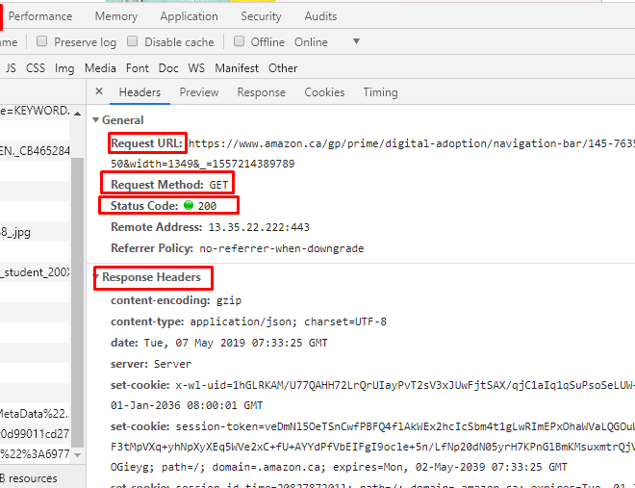Click the request list scroll-up arrow
This screenshot has width=635, height=488.
point(77,114)
